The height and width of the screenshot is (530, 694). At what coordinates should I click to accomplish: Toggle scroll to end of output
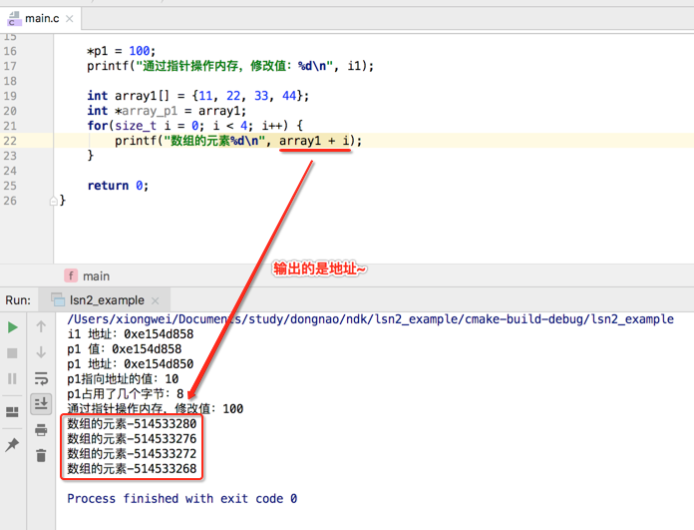(x=41, y=403)
